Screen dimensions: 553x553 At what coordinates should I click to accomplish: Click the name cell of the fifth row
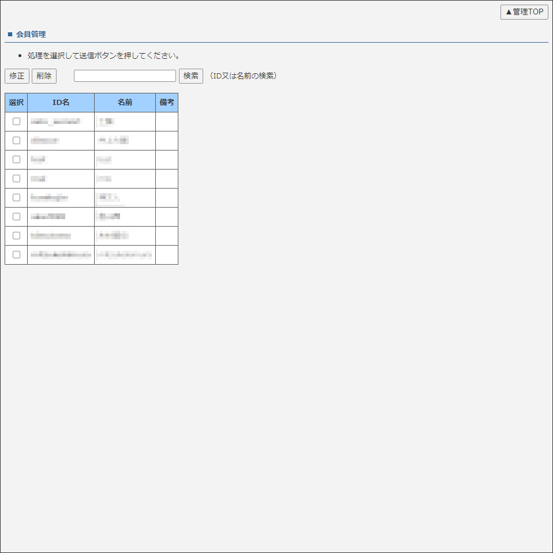[125, 197]
